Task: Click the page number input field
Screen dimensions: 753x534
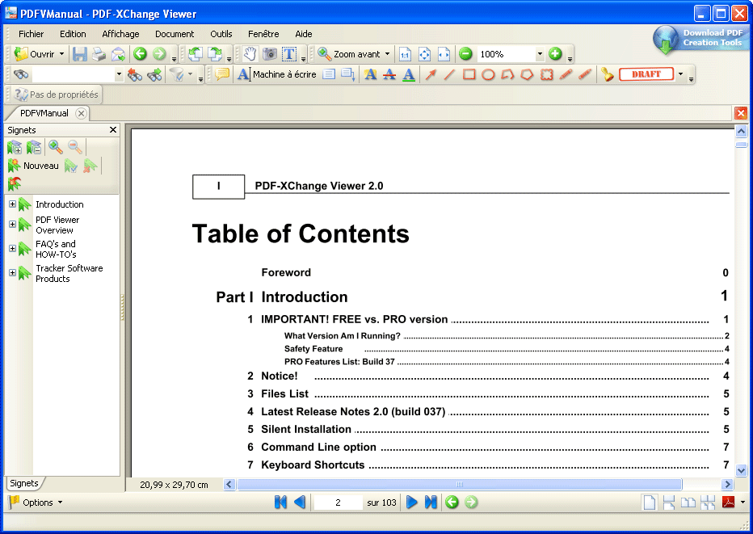Action: tap(338, 502)
